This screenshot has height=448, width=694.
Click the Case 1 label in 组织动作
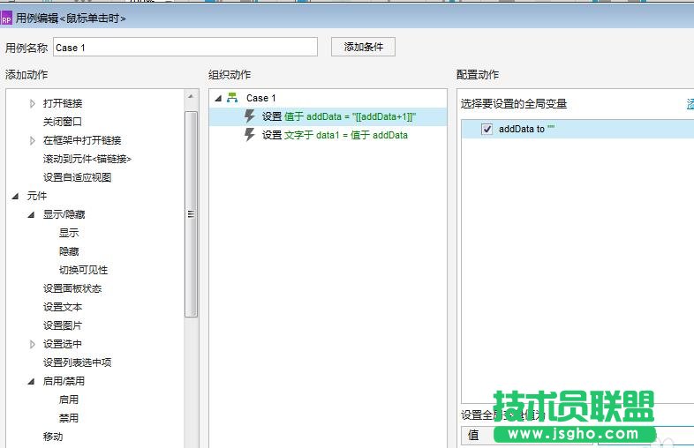pos(260,98)
